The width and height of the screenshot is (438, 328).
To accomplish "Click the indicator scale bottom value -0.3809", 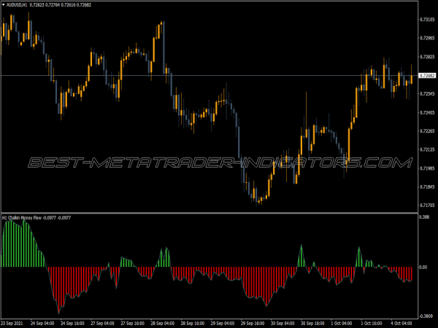I will coord(426,316).
